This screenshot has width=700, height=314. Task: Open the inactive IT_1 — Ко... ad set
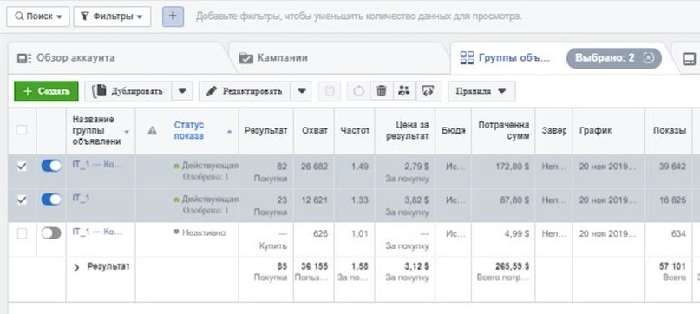point(97,232)
